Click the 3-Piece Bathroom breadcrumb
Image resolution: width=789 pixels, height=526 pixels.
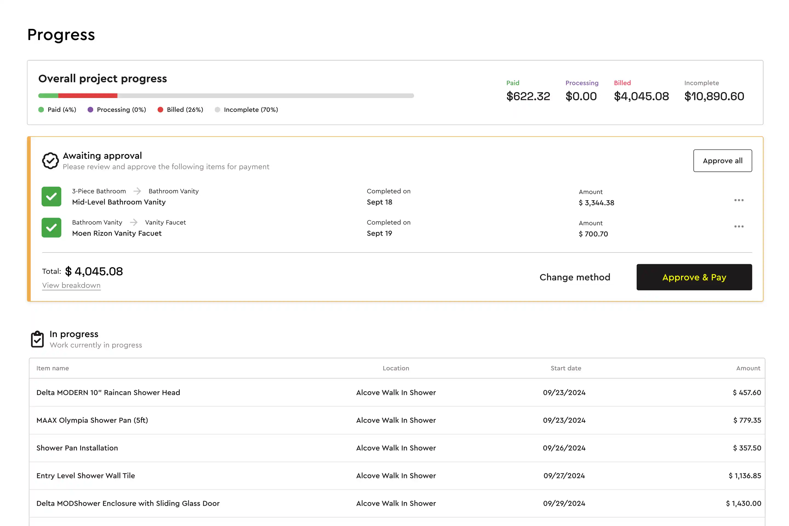click(x=99, y=191)
